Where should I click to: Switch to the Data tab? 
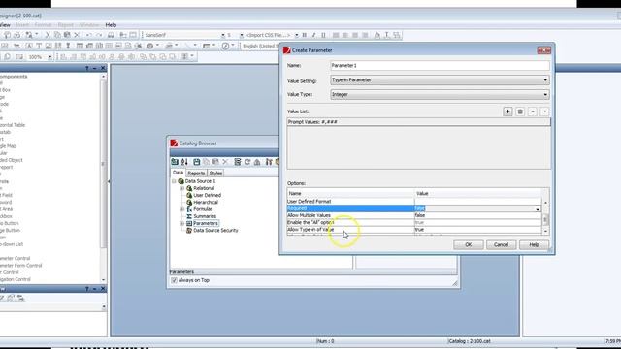point(178,173)
